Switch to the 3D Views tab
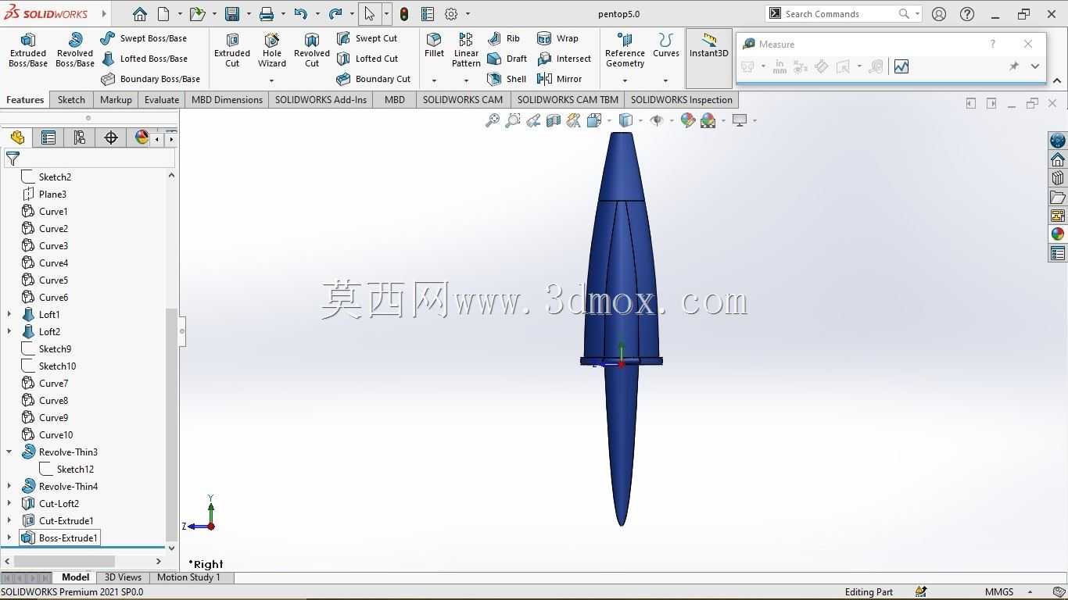The image size is (1068, 600). click(123, 577)
